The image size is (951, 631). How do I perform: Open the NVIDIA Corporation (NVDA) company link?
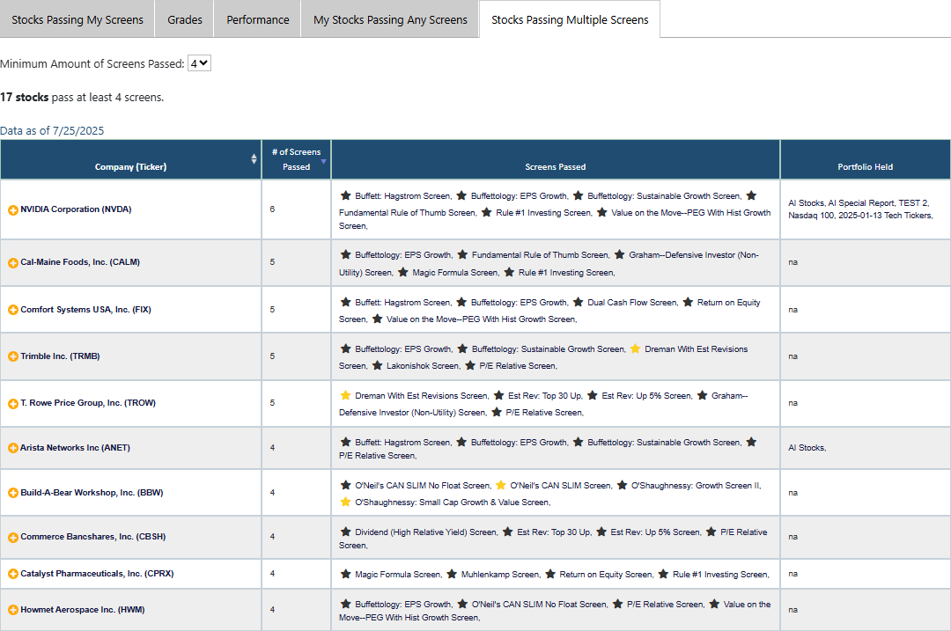[x=76, y=209]
